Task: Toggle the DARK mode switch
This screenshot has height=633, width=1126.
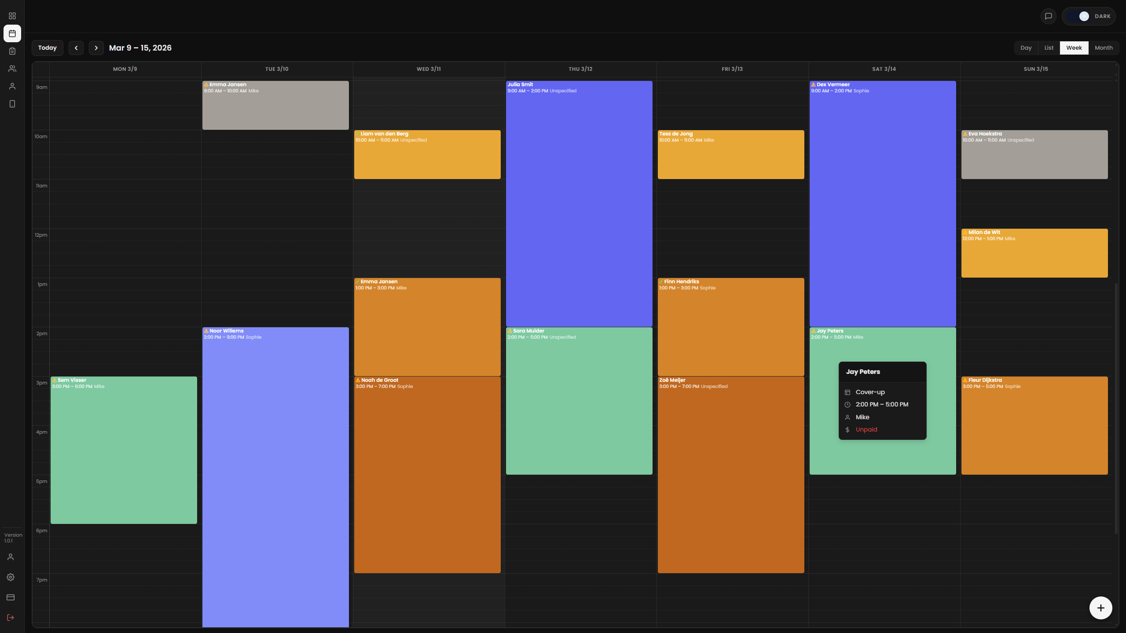Action: [x=1083, y=16]
